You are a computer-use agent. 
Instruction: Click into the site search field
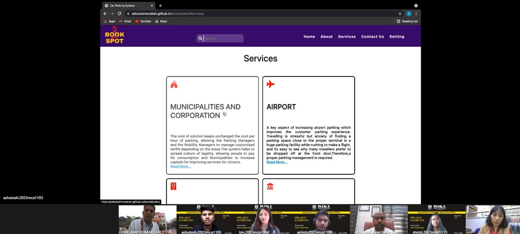[x=223, y=38]
